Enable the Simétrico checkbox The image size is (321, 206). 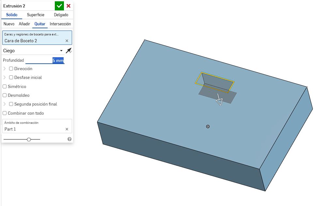click(x=5, y=86)
